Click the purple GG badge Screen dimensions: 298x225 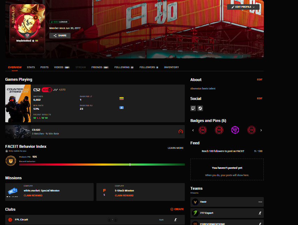235,130
